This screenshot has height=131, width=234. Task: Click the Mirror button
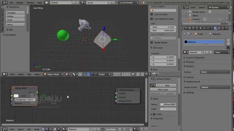point(15,24)
